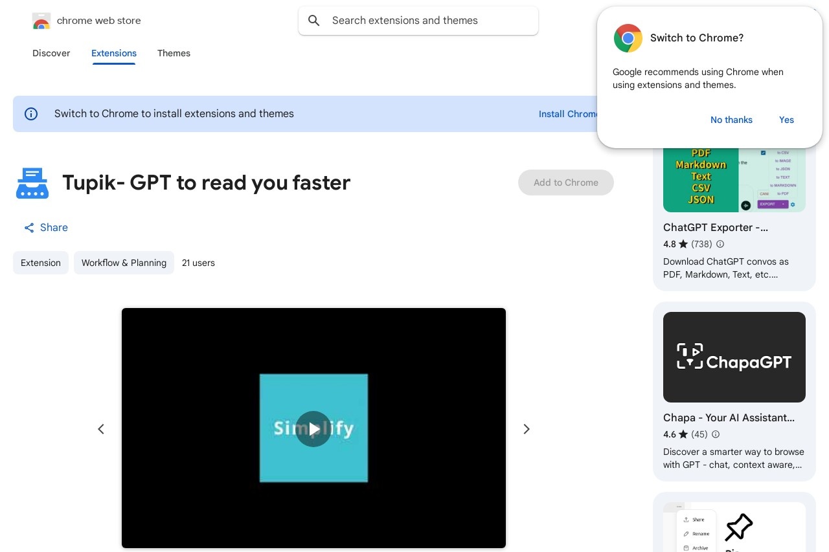
Task: Click the Add to Chrome button
Action: click(566, 182)
